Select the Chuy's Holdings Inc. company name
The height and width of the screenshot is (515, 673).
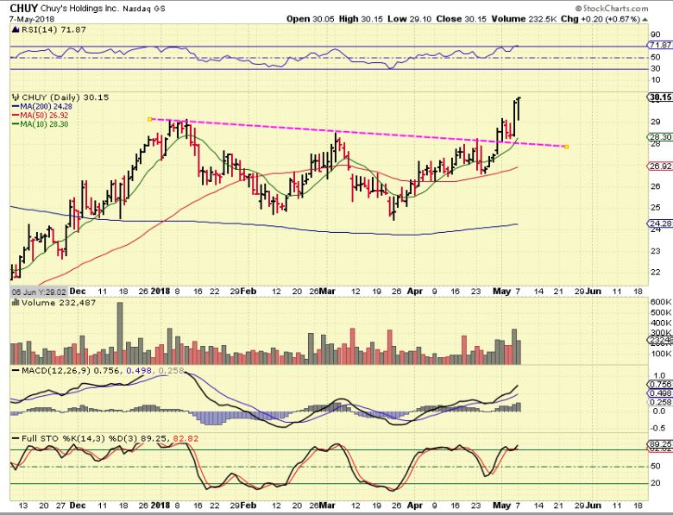(x=81, y=8)
